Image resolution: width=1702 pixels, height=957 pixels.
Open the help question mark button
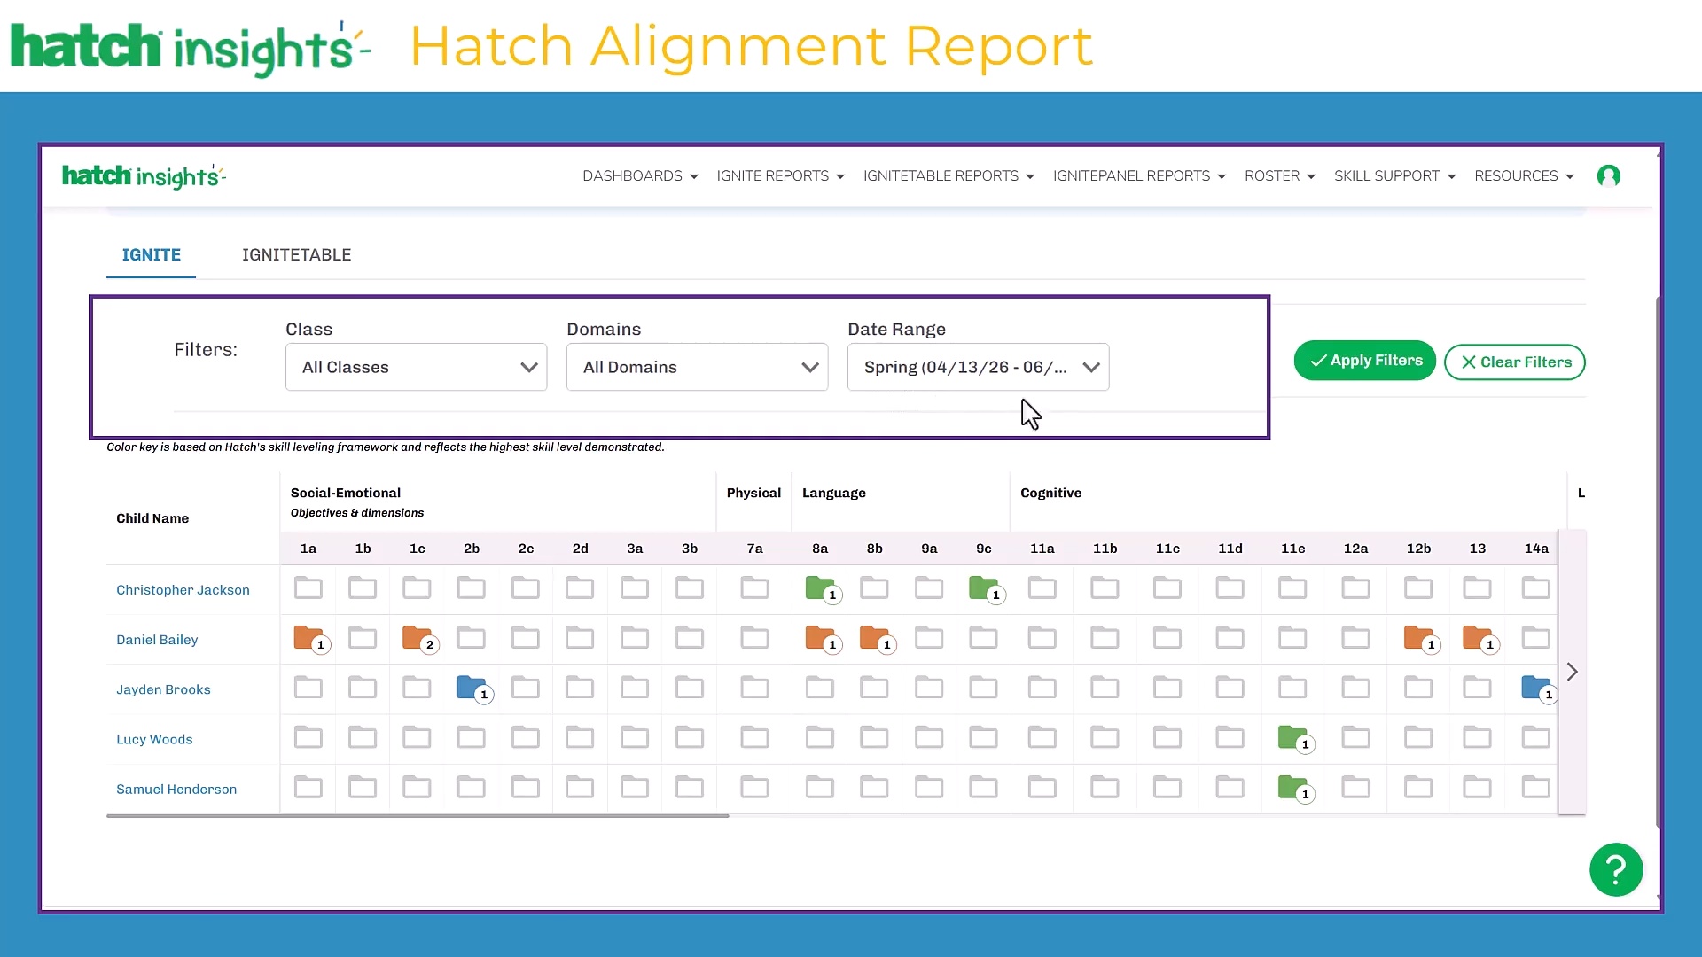[x=1616, y=869]
